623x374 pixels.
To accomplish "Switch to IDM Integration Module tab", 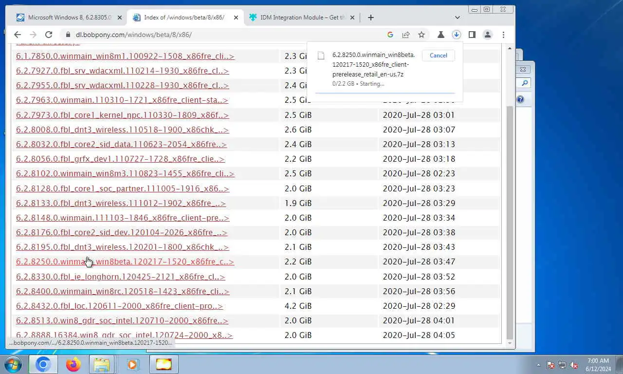I will pos(302,18).
